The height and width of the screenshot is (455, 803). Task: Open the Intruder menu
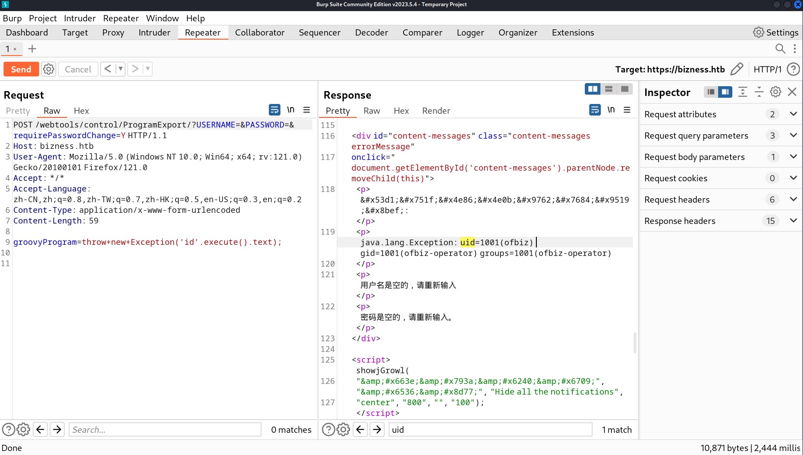(80, 18)
